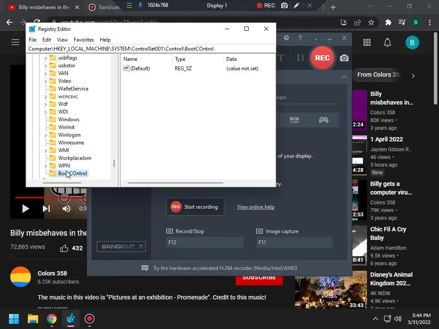The image size is (439, 329).
Task: Open YouTube account avatar B
Action: tap(412, 42)
